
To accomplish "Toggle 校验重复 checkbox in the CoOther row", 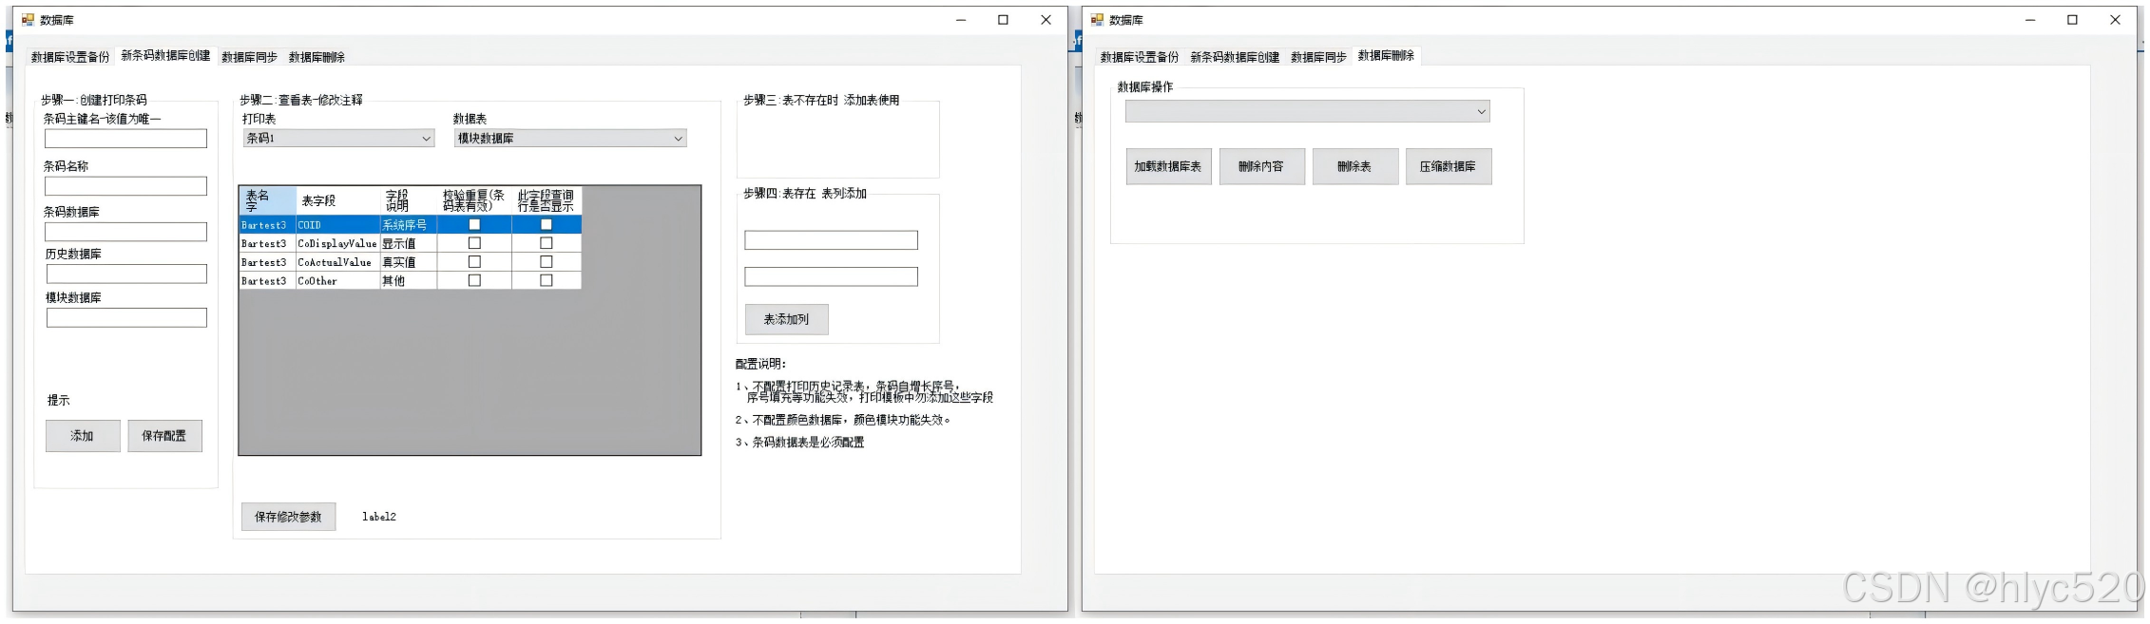I will pyautogui.click(x=474, y=280).
